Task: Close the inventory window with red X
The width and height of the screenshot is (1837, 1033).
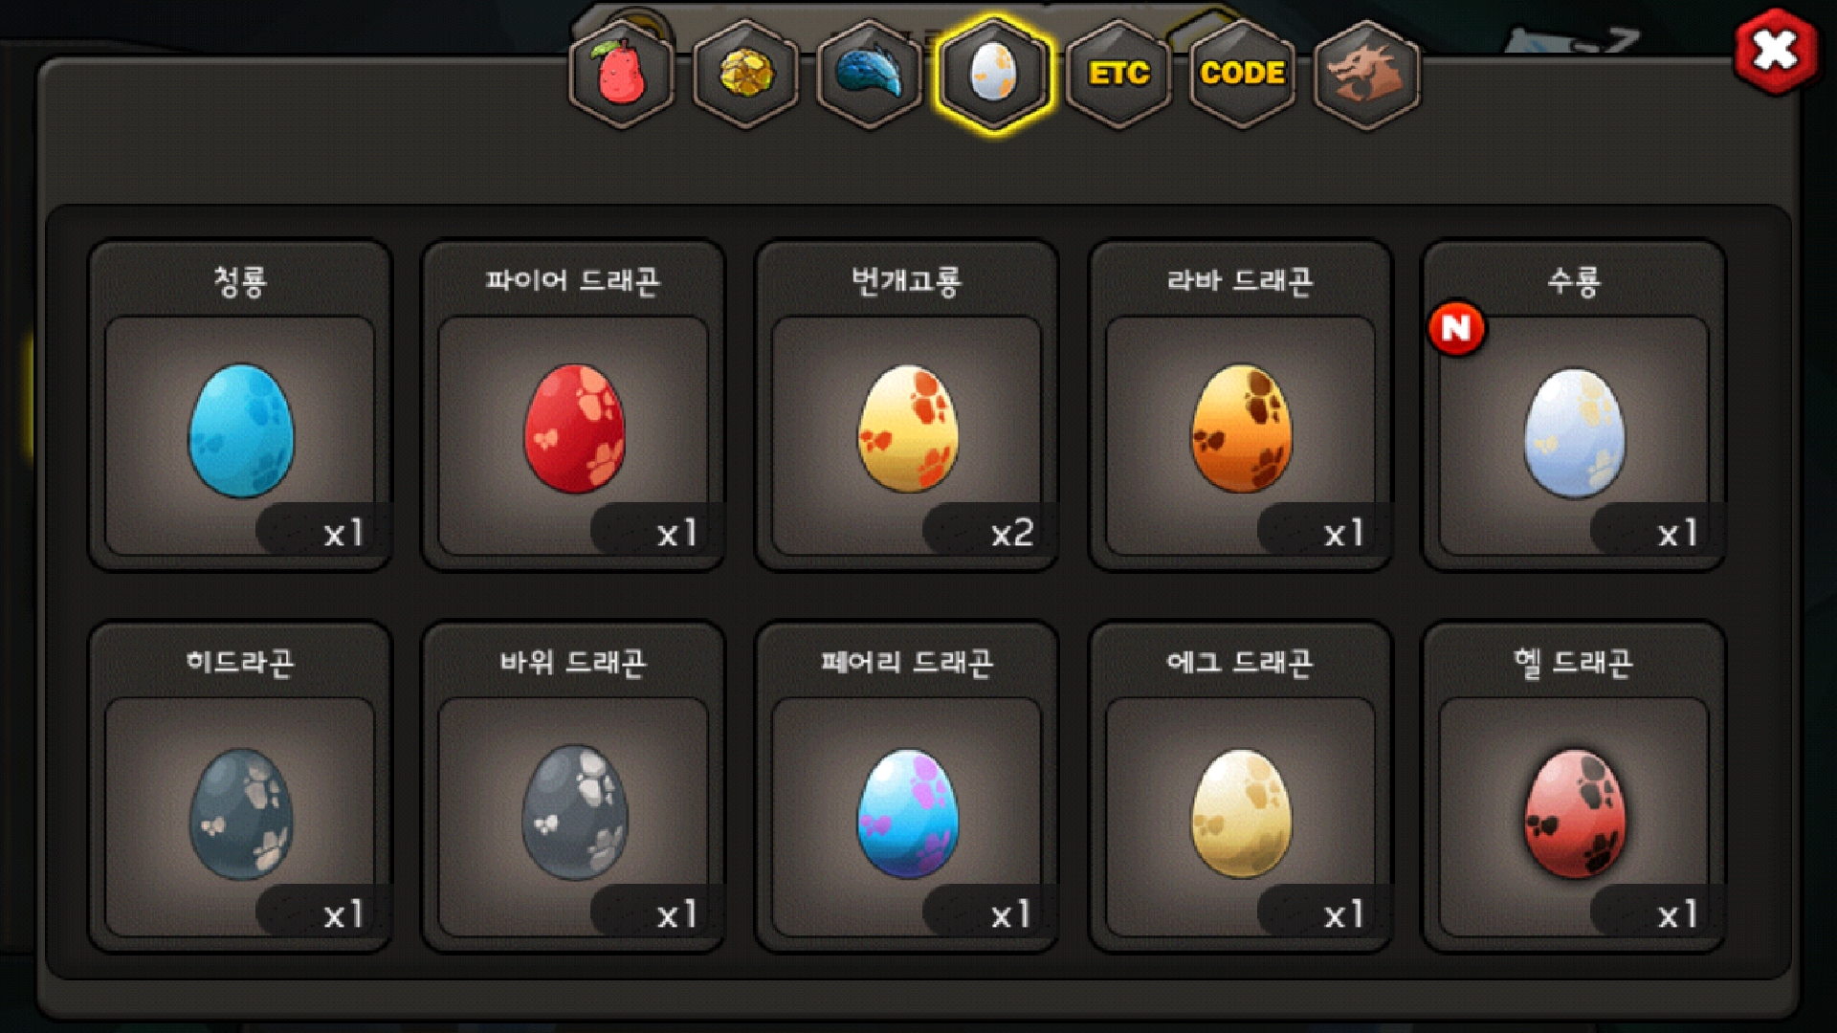Action: [1776, 51]
